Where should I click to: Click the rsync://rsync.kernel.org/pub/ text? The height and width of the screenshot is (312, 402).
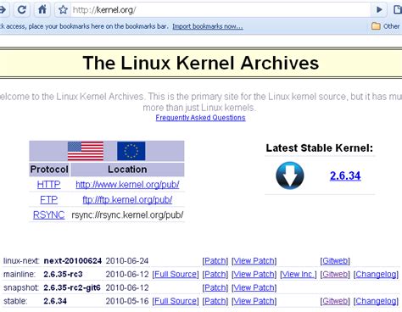127,215
